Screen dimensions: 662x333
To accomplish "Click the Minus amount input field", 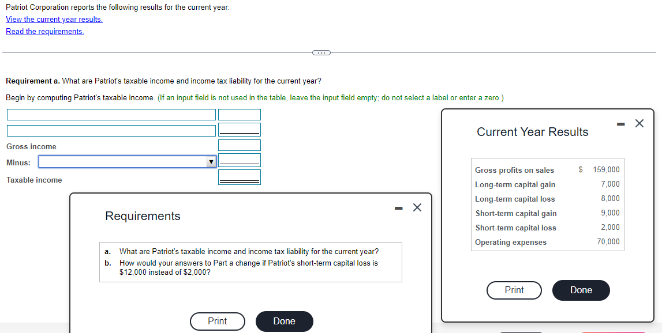I will coord(240,160).
